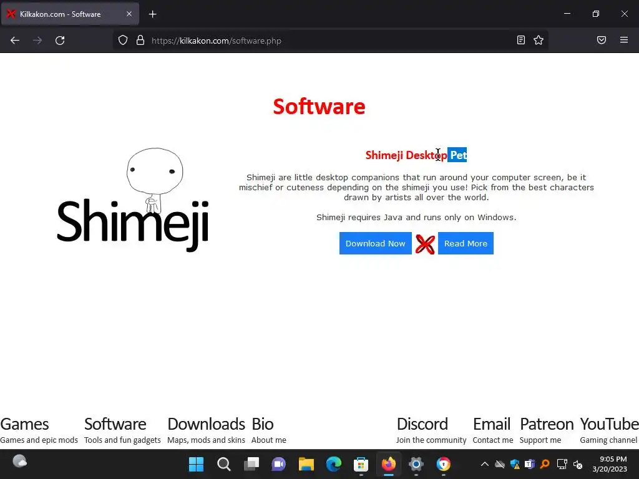
Task: Click the Microsoft Teams tray icon
Action: point(530,464)
